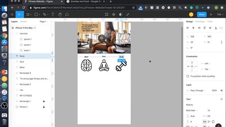This screenshot has height=127, width=226.
Task: Open the Frame tool options arrow
Action: (31, 15)
